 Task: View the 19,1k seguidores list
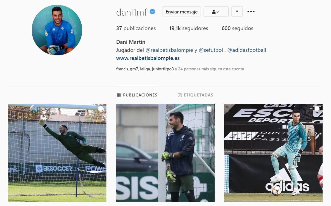pyautogui.click(x=189, y=28)
